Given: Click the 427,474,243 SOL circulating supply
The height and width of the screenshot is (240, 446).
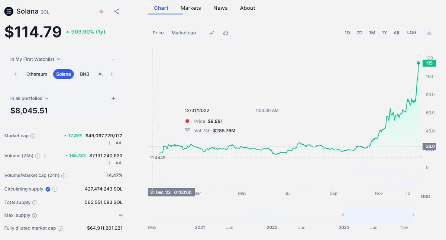Looking at the screenshot, I should point(104,189).
